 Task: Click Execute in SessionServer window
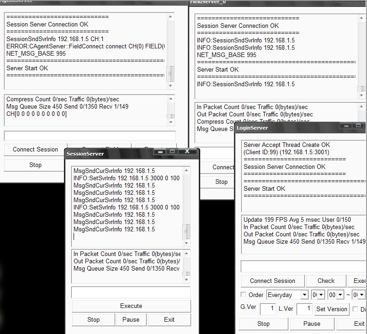coord(131,306)
